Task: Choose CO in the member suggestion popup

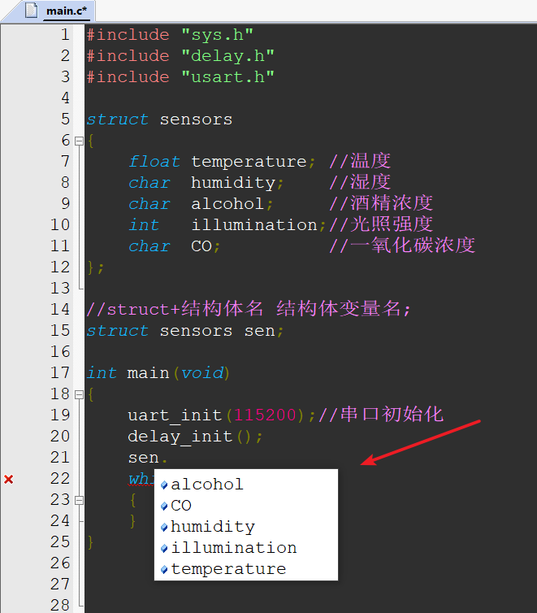Action: [x=246, y=506]
